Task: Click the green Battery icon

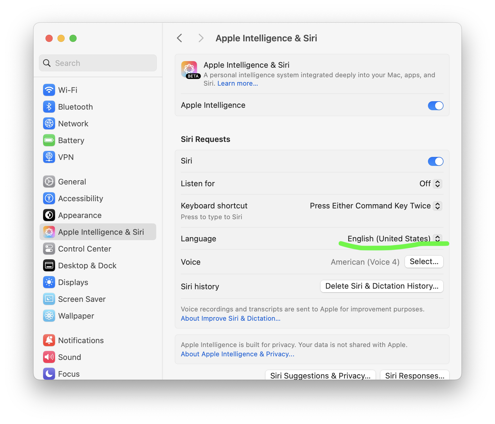Action: coord(49,140)
